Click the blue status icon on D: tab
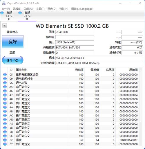Screen dimensions: 145x149 tap(20, 13)
